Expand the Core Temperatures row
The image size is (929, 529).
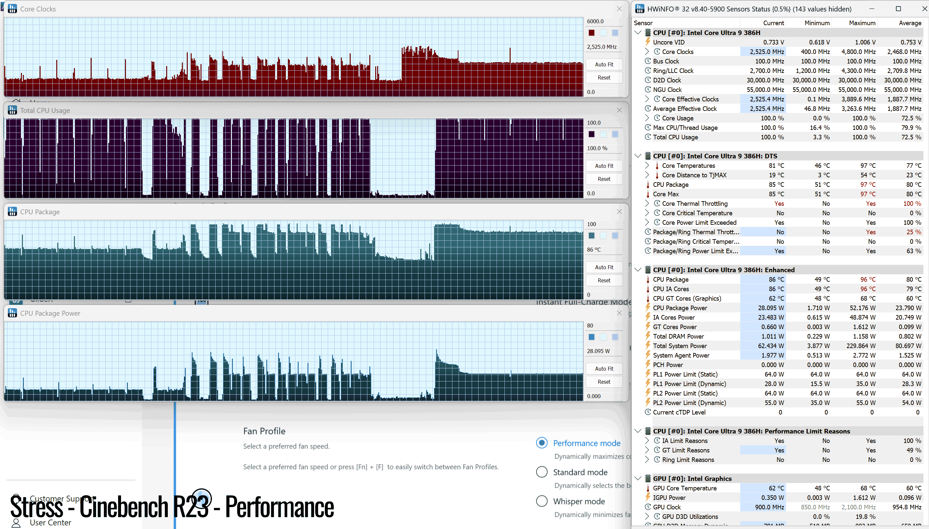[x=647, y=165]
